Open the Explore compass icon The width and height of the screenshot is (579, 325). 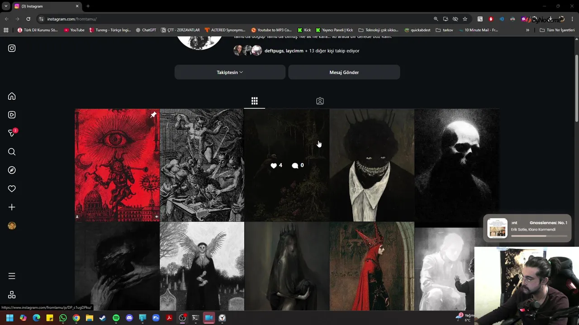(x=12, y=170)
